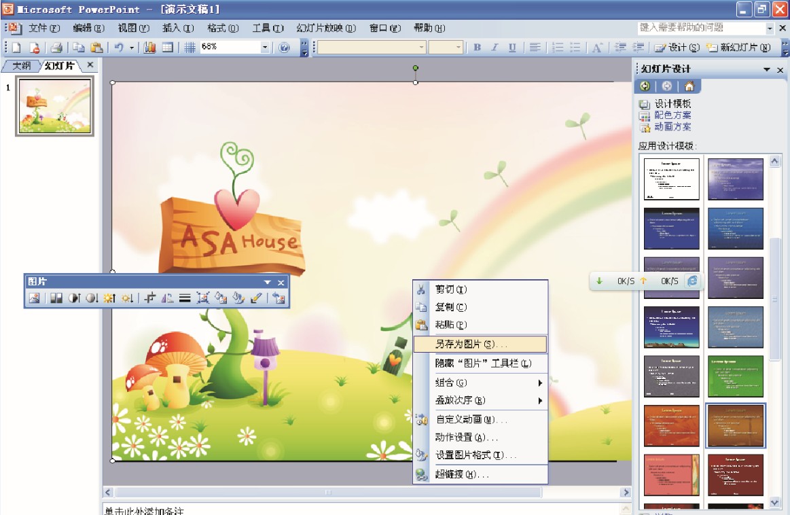Go back in the task pane
This screenshot has height=515, width=790.
tap(645, 86)
